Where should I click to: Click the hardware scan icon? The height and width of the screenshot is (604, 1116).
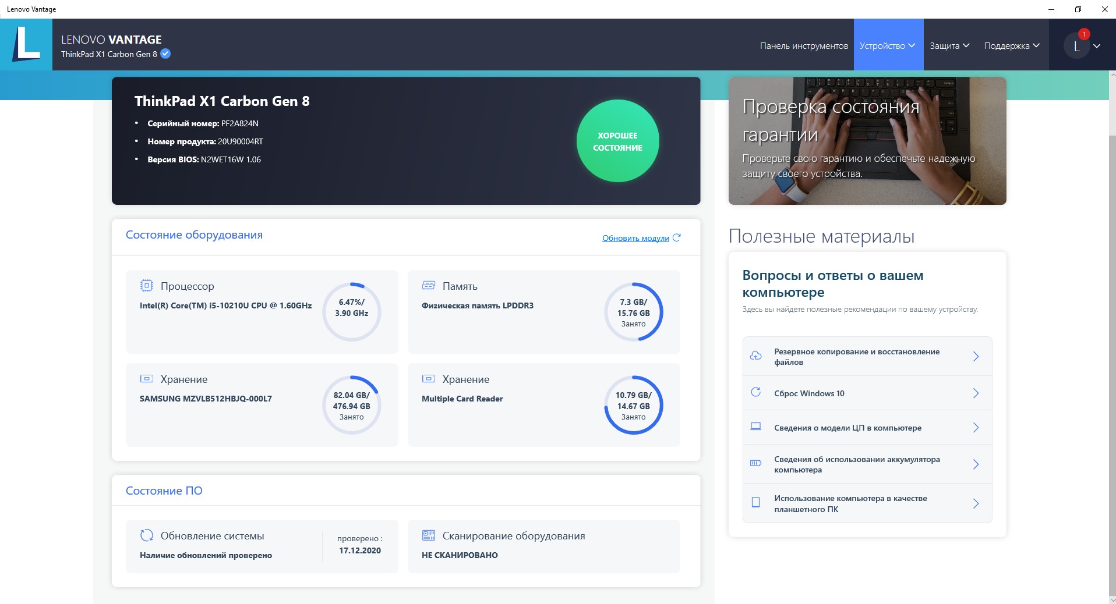tap(429, 535)
